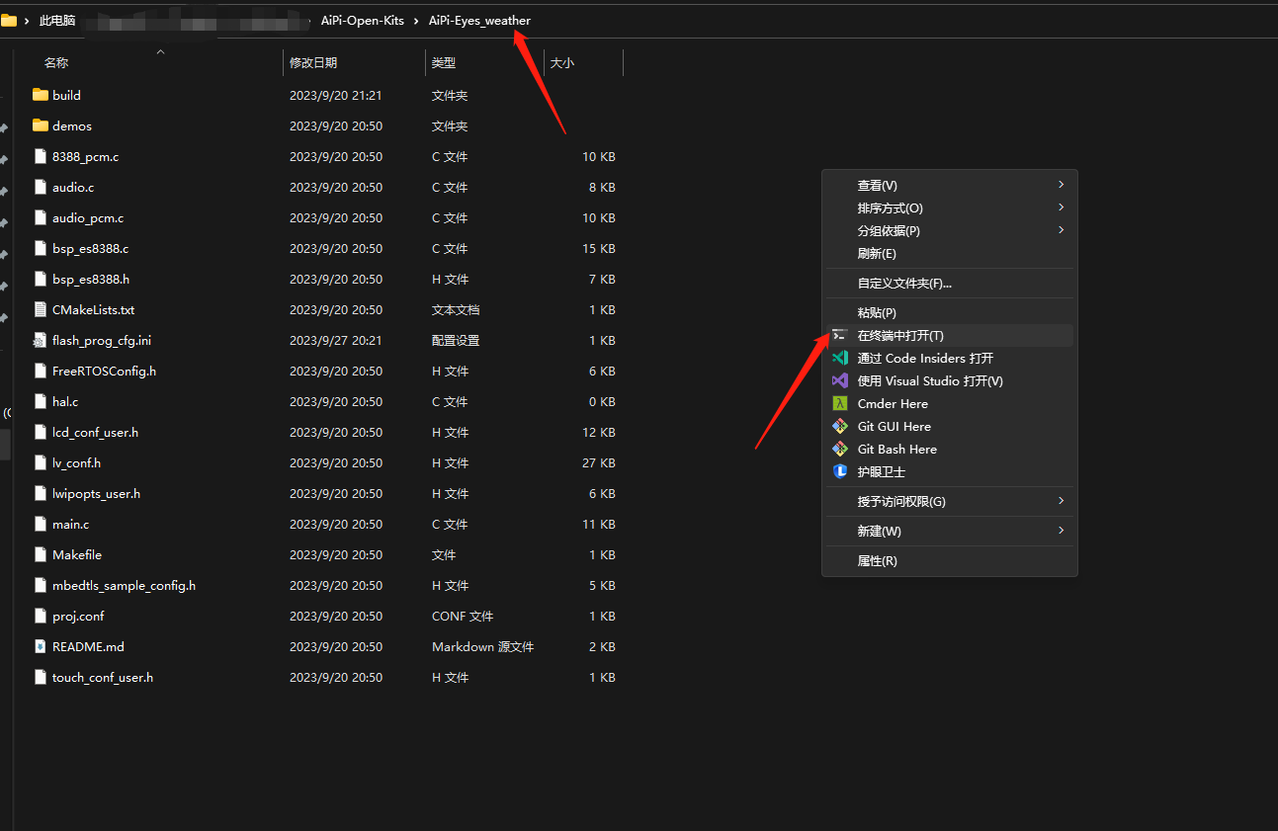
Task: Click the audio_pcm.c file icon
Action: point(41,217)
